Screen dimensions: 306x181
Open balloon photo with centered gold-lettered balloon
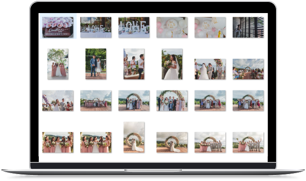click(172, 27)
